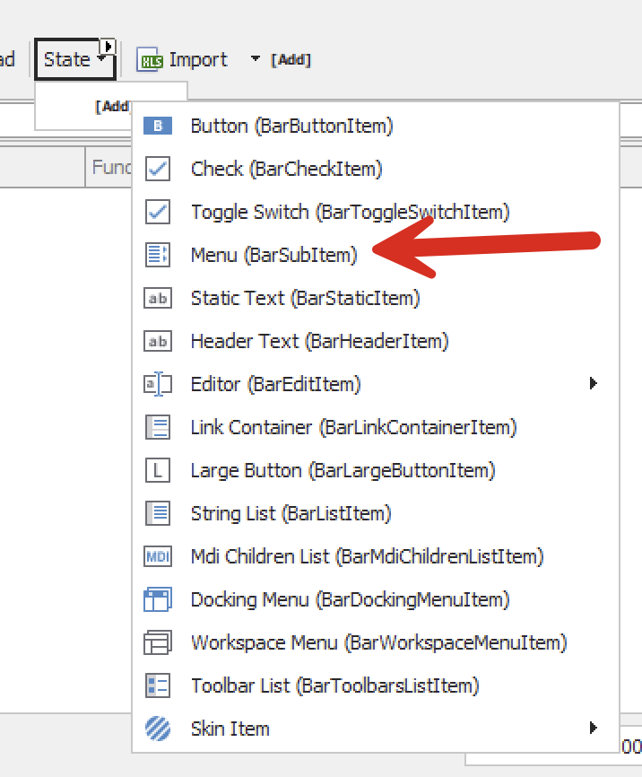Open the State dropdown in toolbar
This screenshot has height=777, width=642.
pyautogui.click(x=74, y=60)
